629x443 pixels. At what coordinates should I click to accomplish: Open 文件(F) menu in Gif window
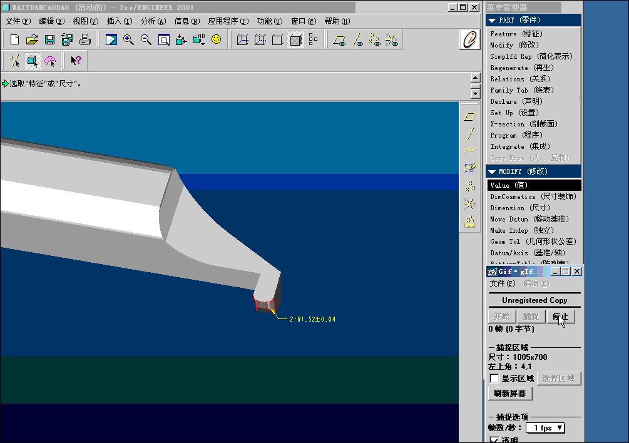503,283
